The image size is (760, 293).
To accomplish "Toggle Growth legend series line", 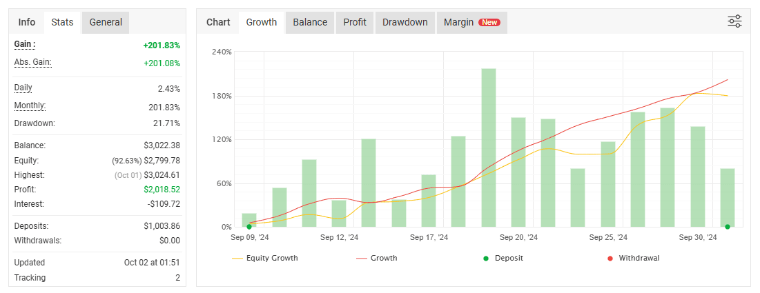I will (x=377, y=258).
